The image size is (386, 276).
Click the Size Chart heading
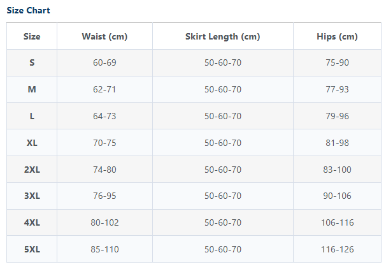28,10
